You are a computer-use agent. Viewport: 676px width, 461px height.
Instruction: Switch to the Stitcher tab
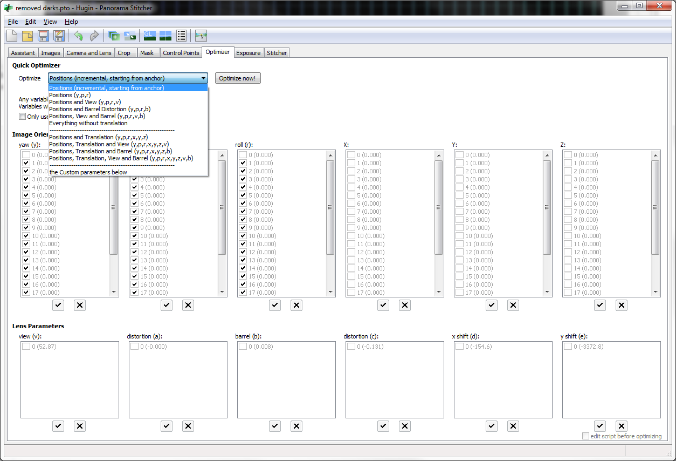coord(277,53)
